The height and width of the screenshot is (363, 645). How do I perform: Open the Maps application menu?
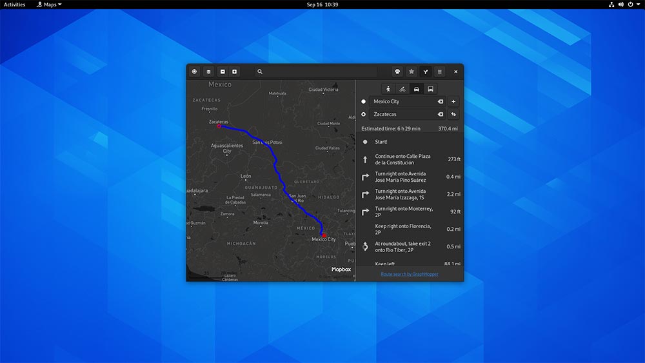pyautogui.click(x=49, y=5)
